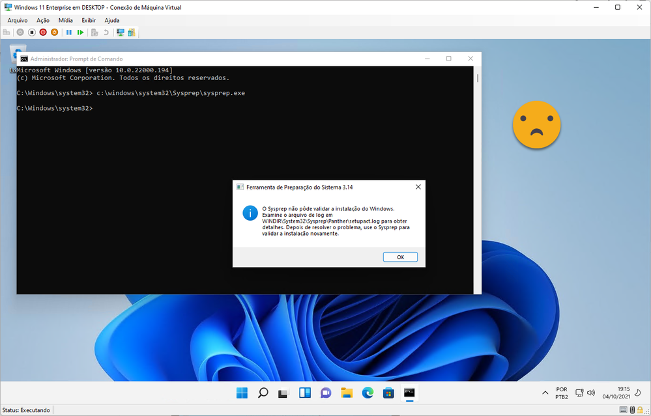
Task: Open the Widgets taskbar icon
Action: 305,393
